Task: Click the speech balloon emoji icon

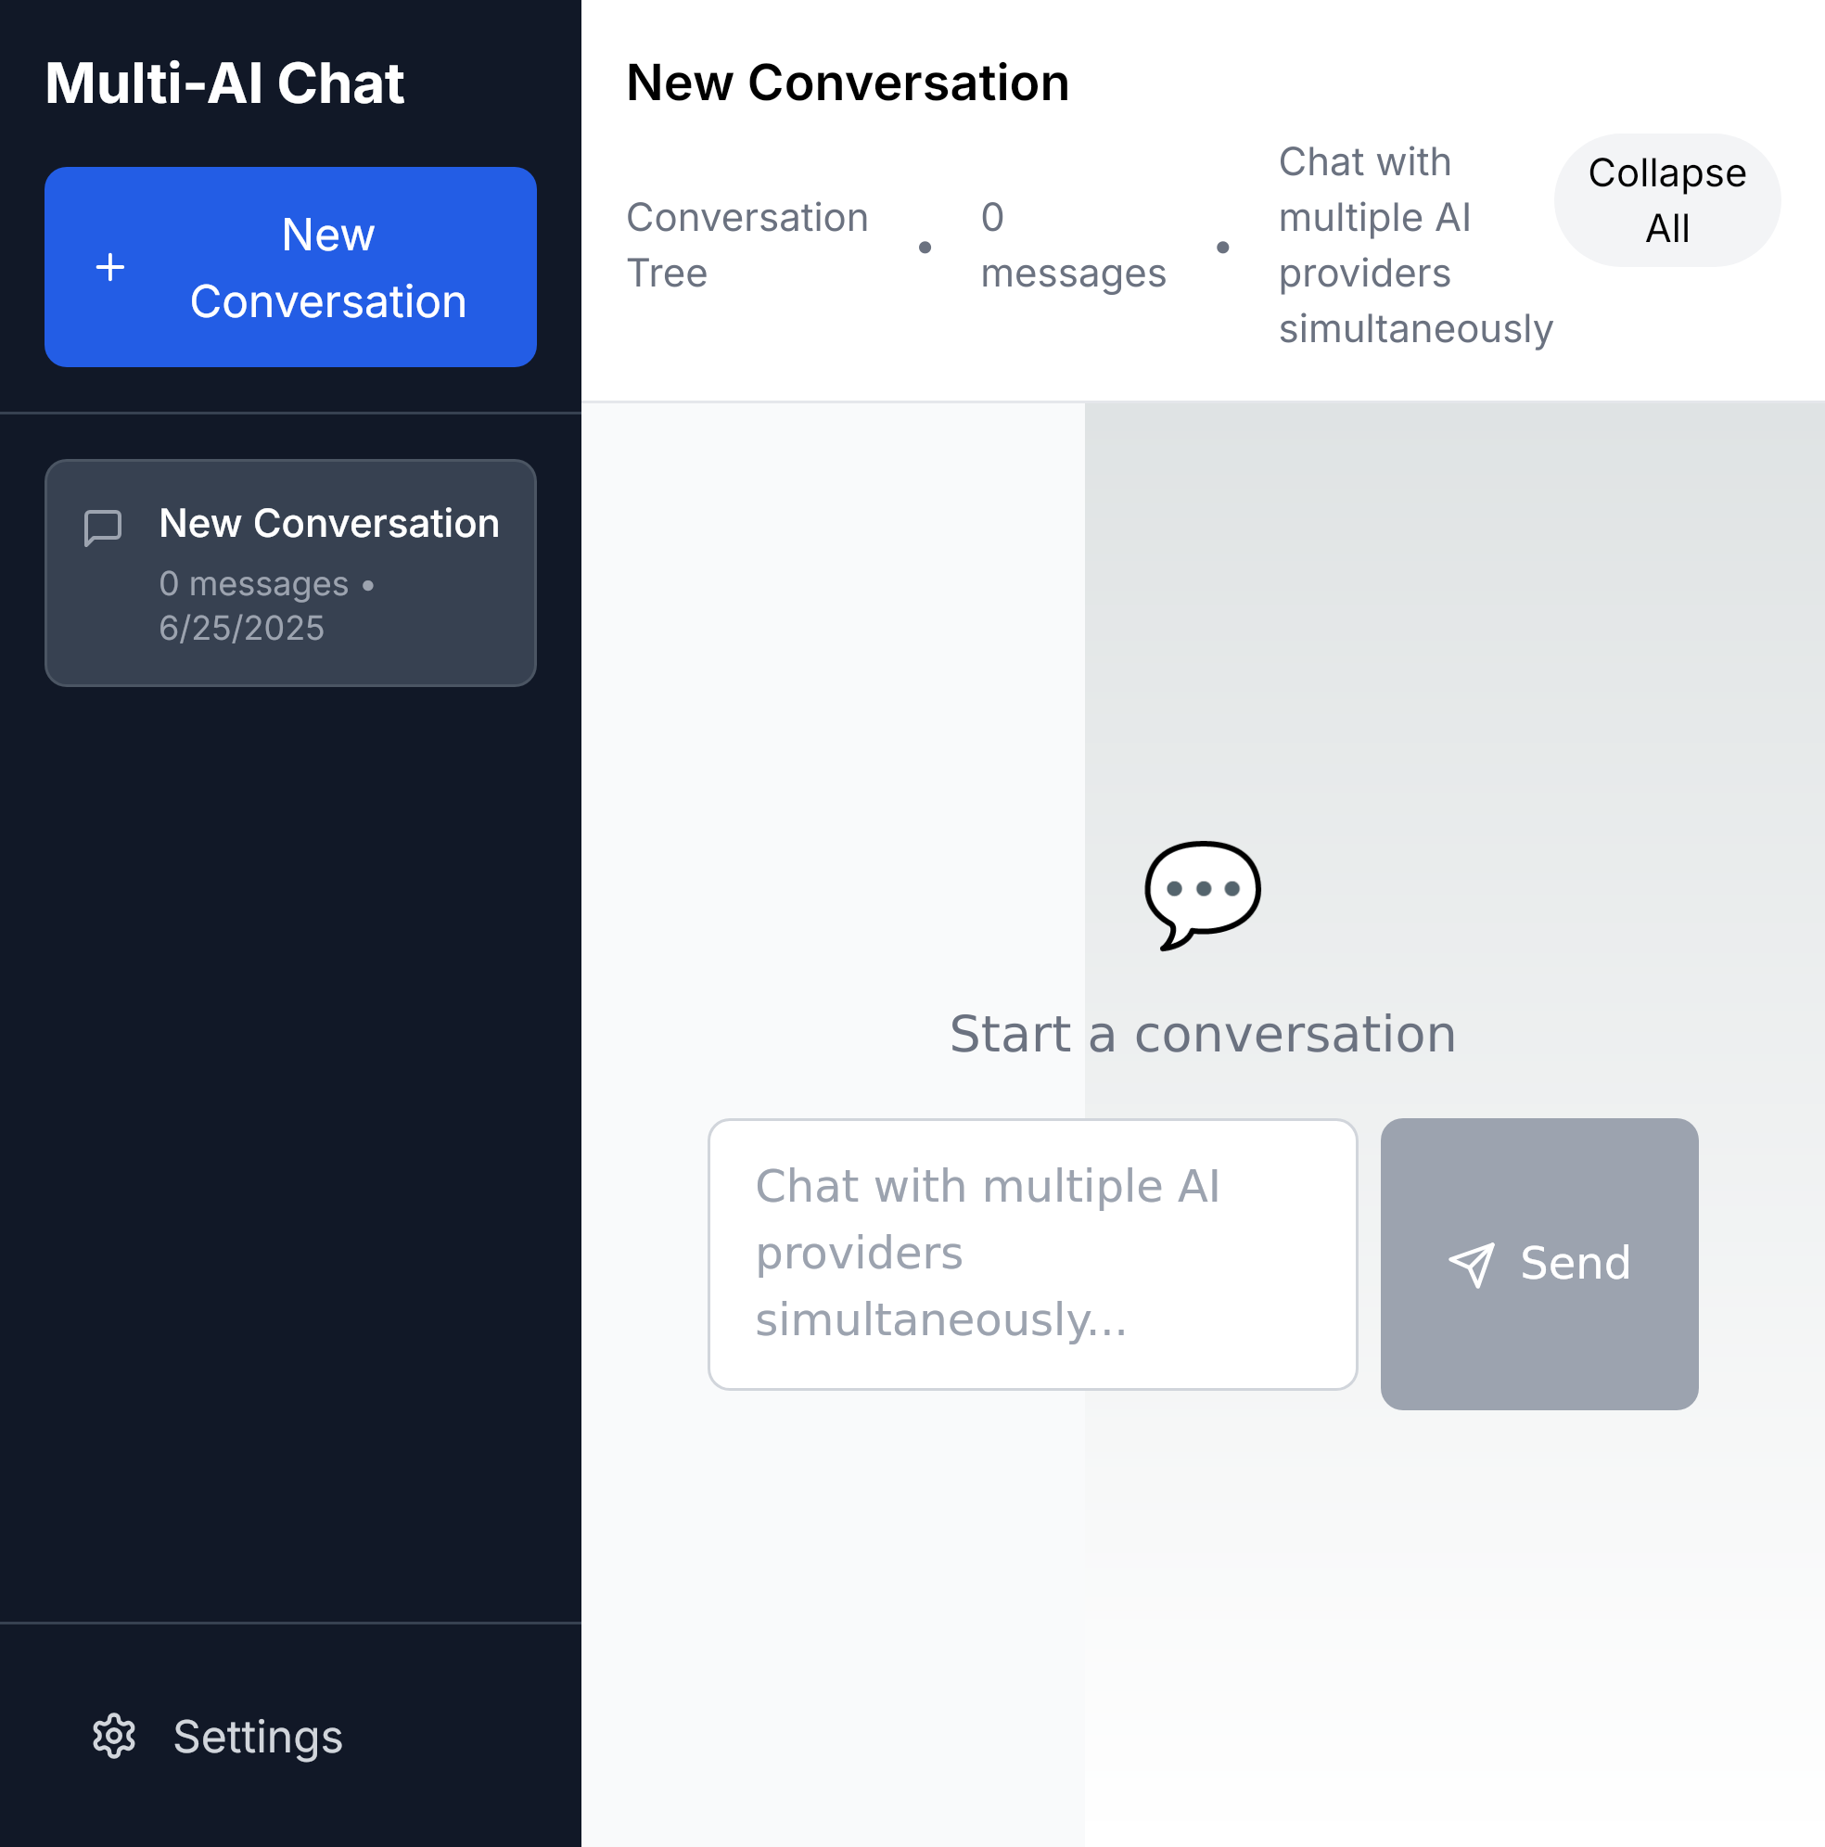Action: tap(1203, 895)
